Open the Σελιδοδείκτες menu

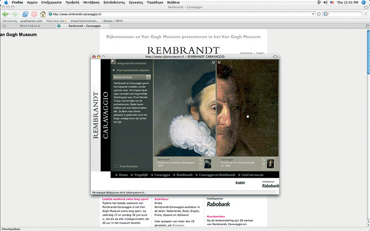point(114,2)
